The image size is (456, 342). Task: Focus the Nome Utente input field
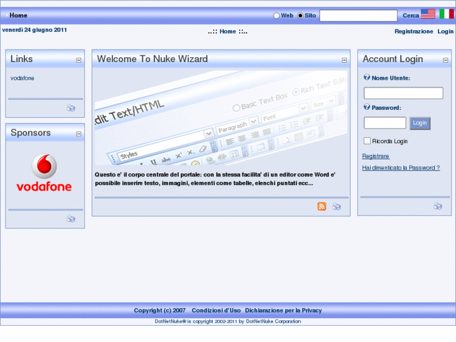(403, 93)
